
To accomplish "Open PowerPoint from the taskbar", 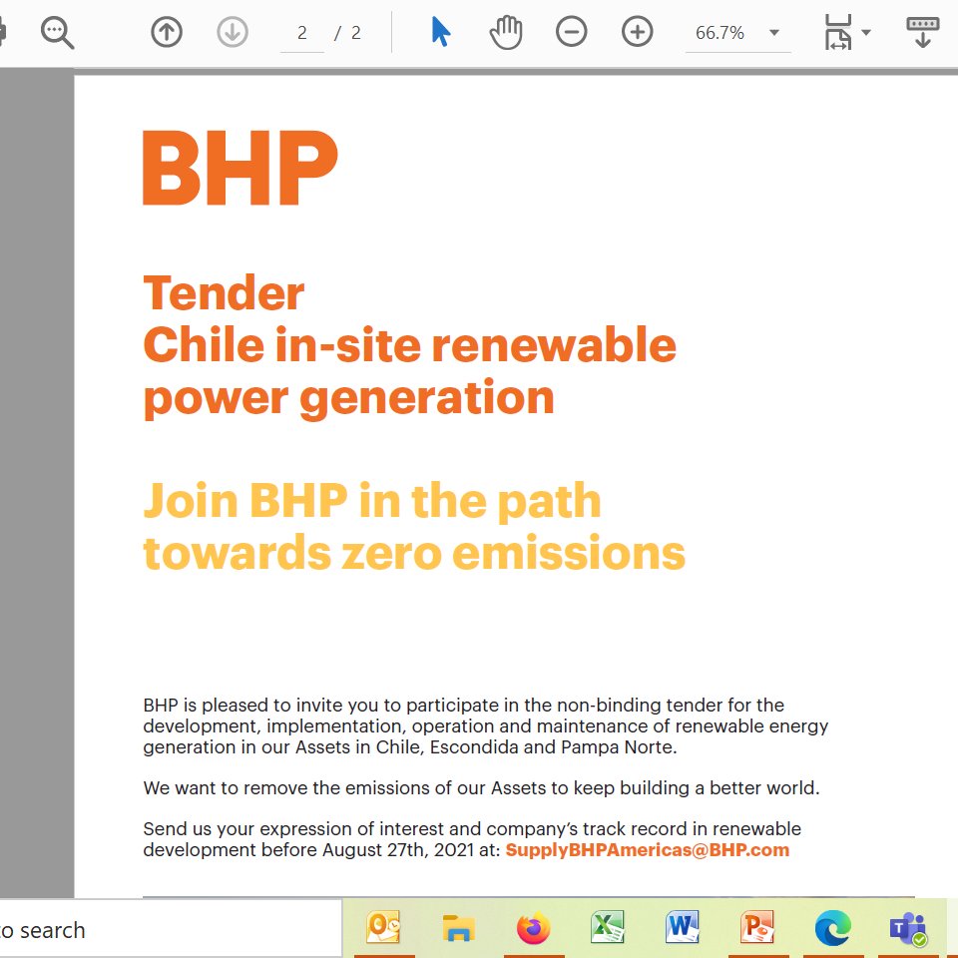I will (x=757, y=927).
